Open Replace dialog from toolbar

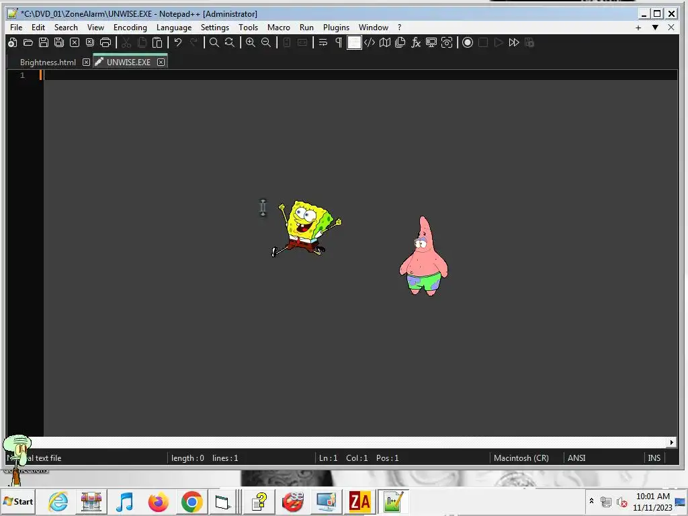click(230, 42)
